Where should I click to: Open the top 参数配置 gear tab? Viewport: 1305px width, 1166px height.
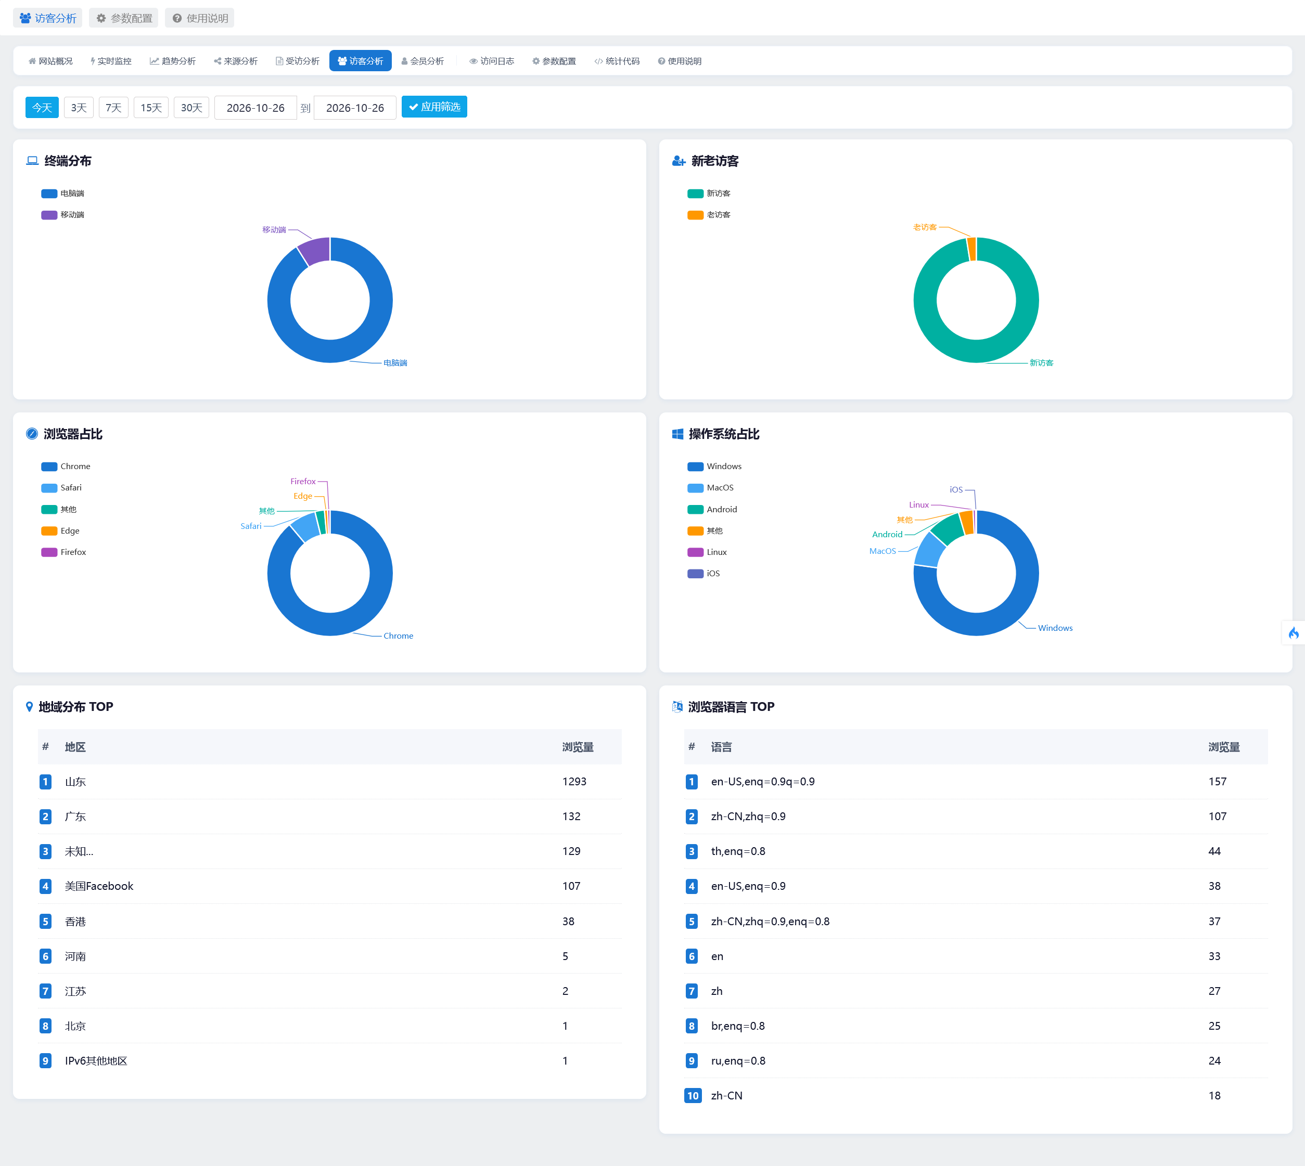coord(124,18)
